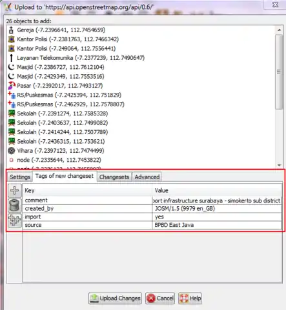Image resolution: width=286 pixels, height=310 pixels.
Task: Click scrollbar up arrow of object list
Action: point(279,30)
